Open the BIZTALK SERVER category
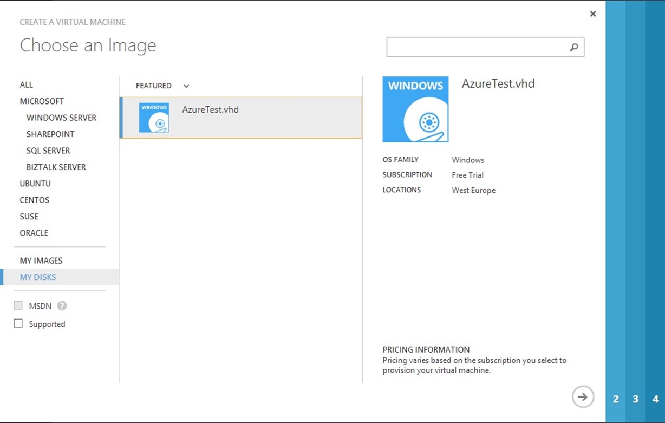 (56, 167)
